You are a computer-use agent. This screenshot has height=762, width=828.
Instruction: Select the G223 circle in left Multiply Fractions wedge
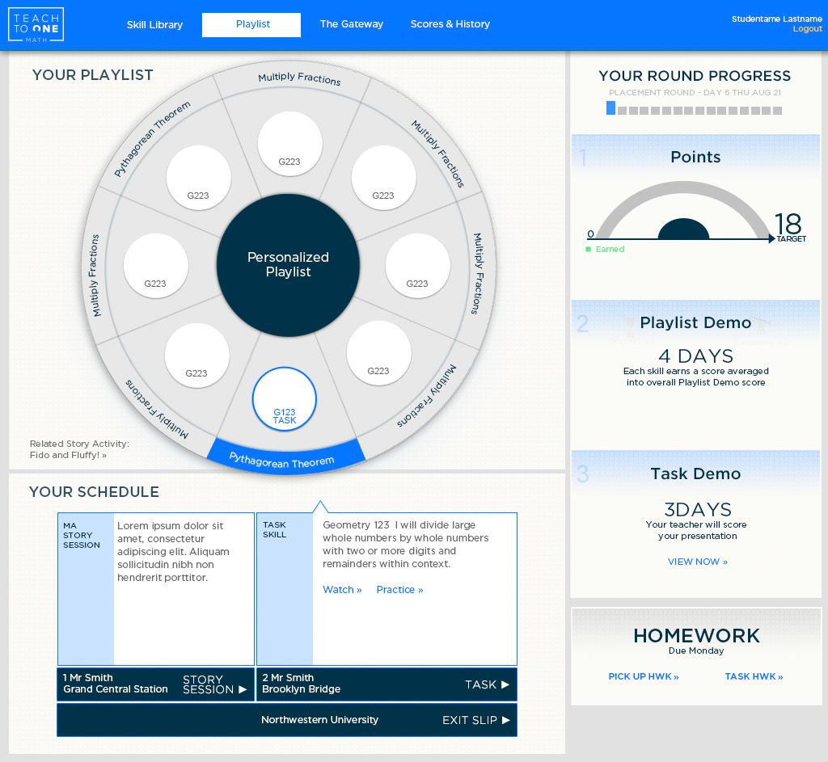coord(156,266)
